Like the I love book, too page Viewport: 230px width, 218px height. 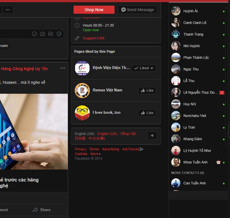coord(147,113)
